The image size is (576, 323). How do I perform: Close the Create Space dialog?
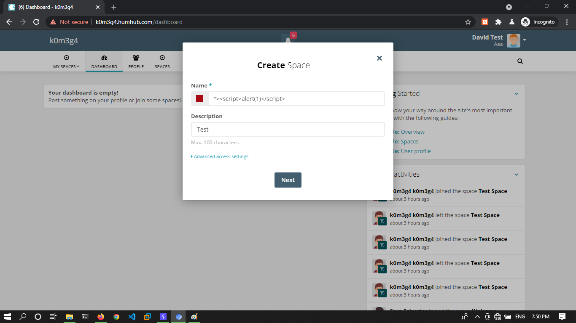[x=379, y=58]
